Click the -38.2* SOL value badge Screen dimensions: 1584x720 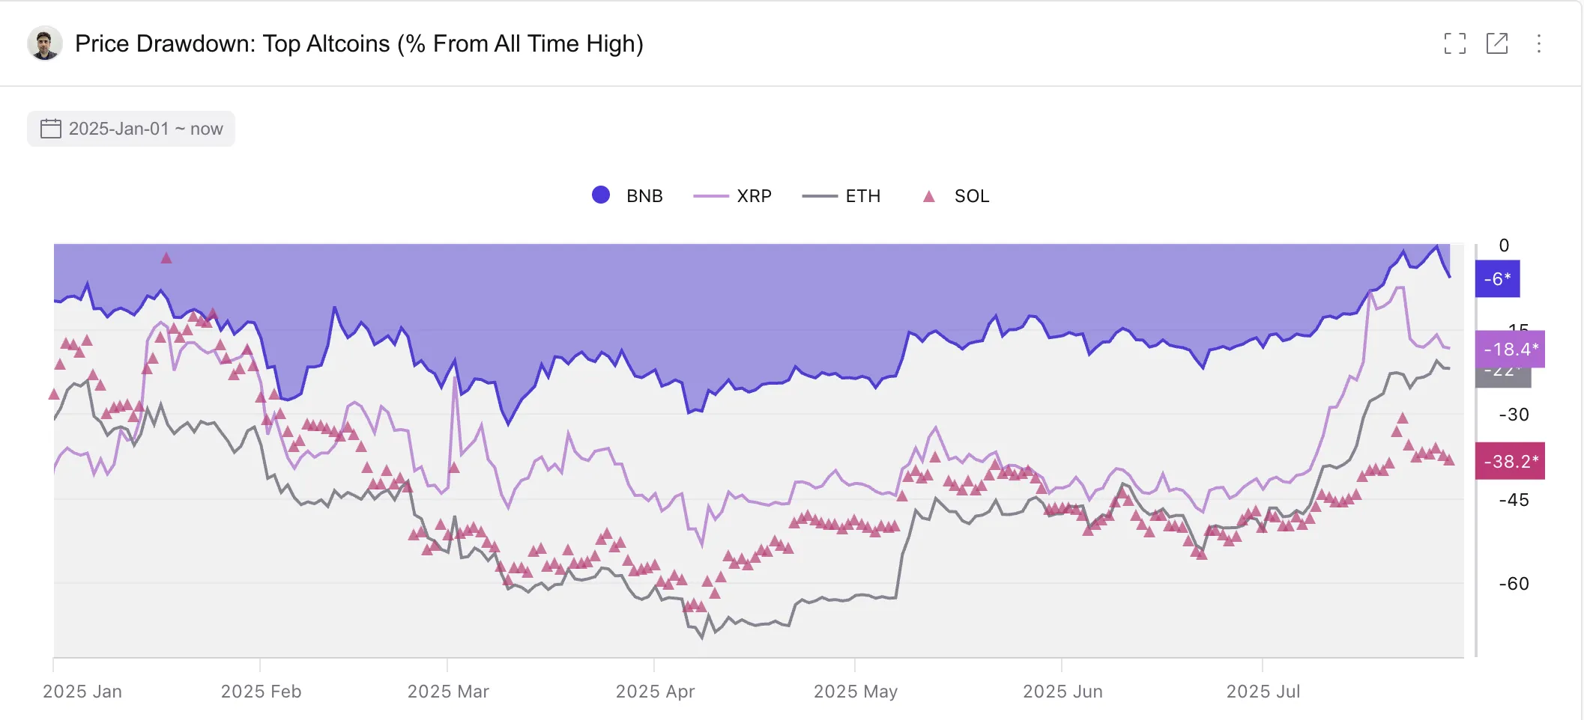(x=1510, y=461)
